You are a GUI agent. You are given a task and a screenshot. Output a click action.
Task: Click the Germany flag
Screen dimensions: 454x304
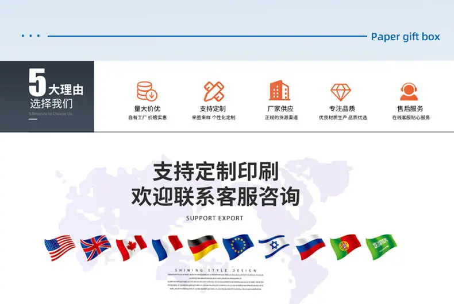coord(203,248)
